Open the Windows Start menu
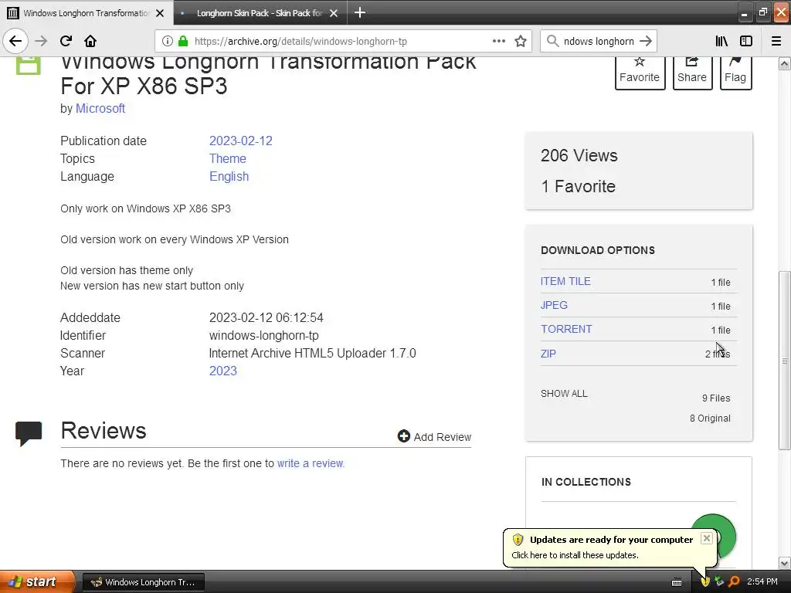 37,582
